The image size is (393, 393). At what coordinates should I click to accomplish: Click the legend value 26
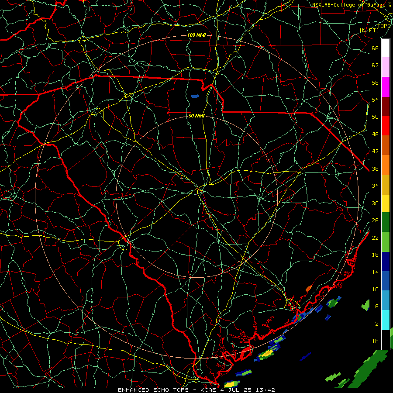point(375,221)
